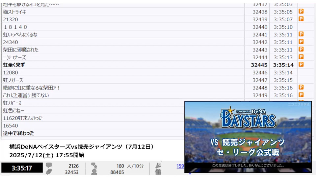Click comment number 32447
316x177 pixels.
point(260,80)
